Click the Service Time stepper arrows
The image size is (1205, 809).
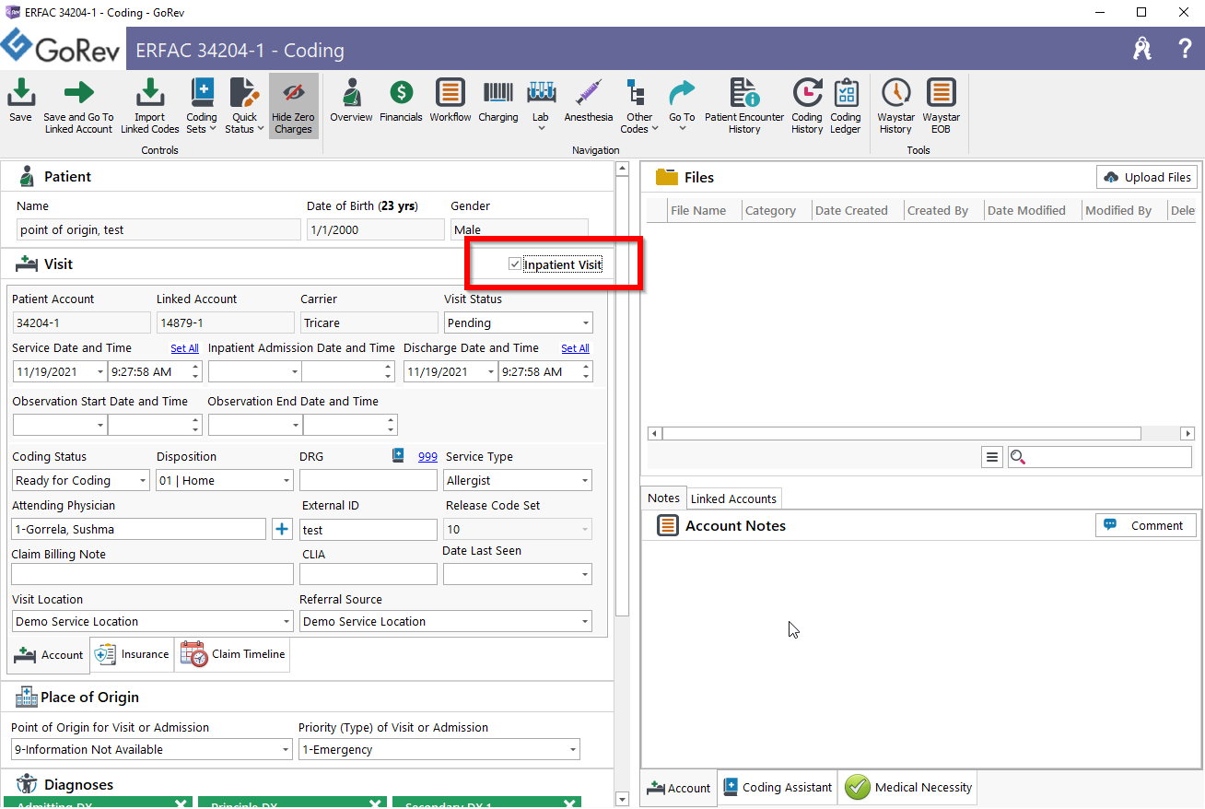[195, 372]
